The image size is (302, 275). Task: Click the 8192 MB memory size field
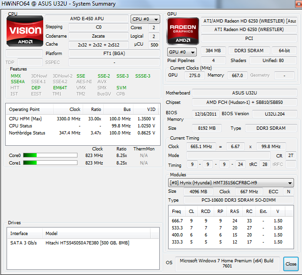click(x=207, y=128)
